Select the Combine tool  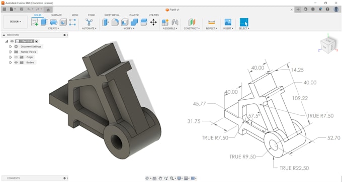134,22
